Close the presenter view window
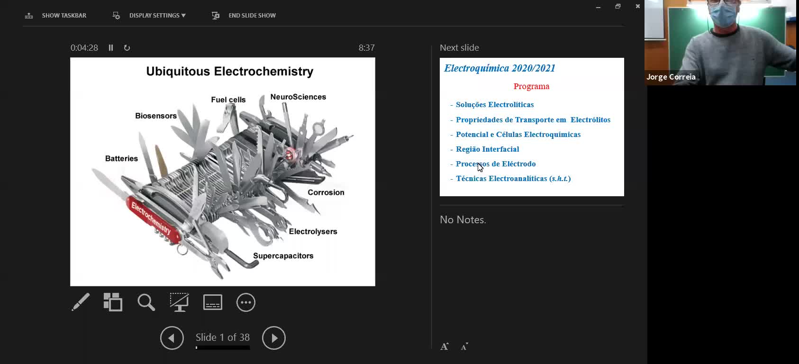799x364 pixels. coord(638,7)
